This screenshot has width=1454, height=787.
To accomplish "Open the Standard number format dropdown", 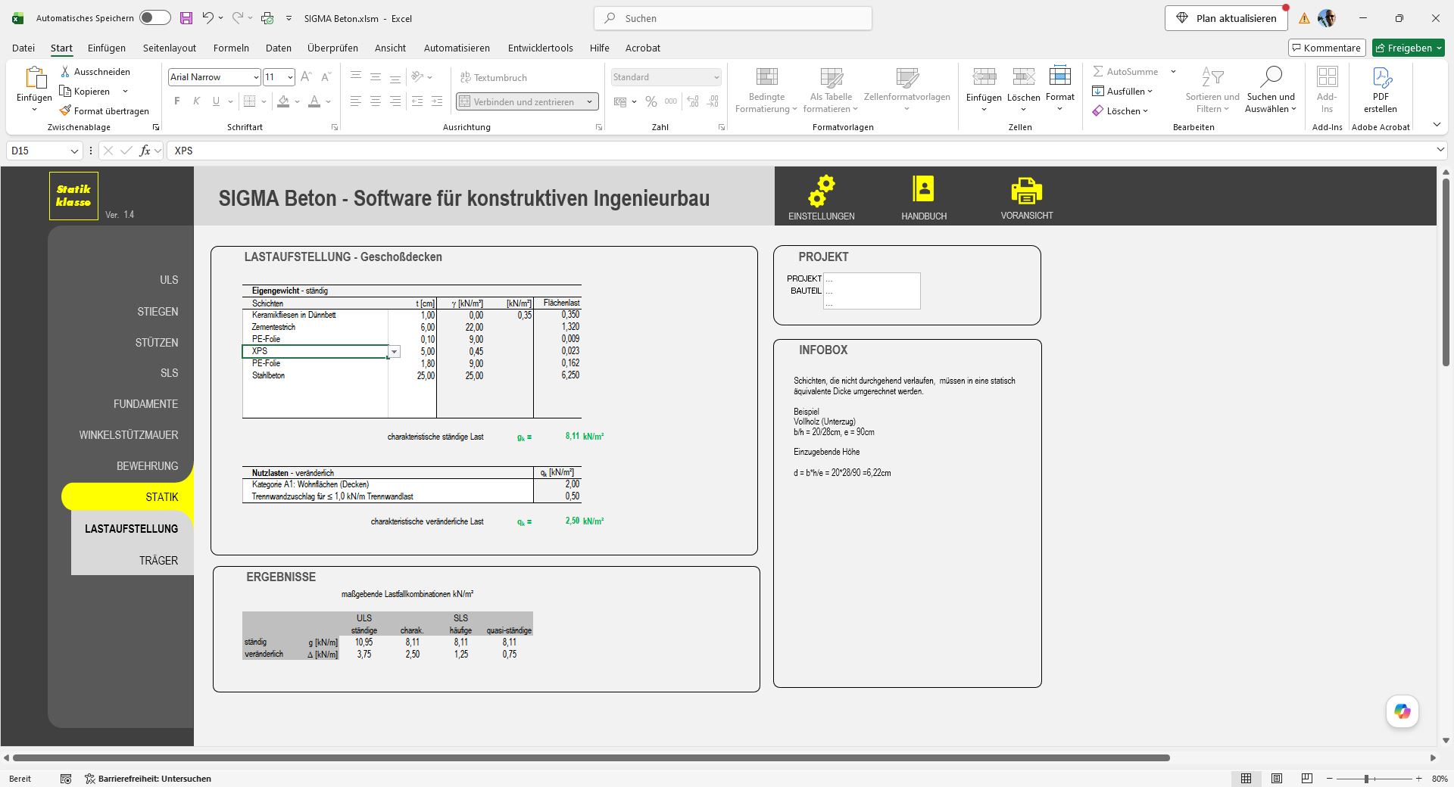I will click(716, 77).
